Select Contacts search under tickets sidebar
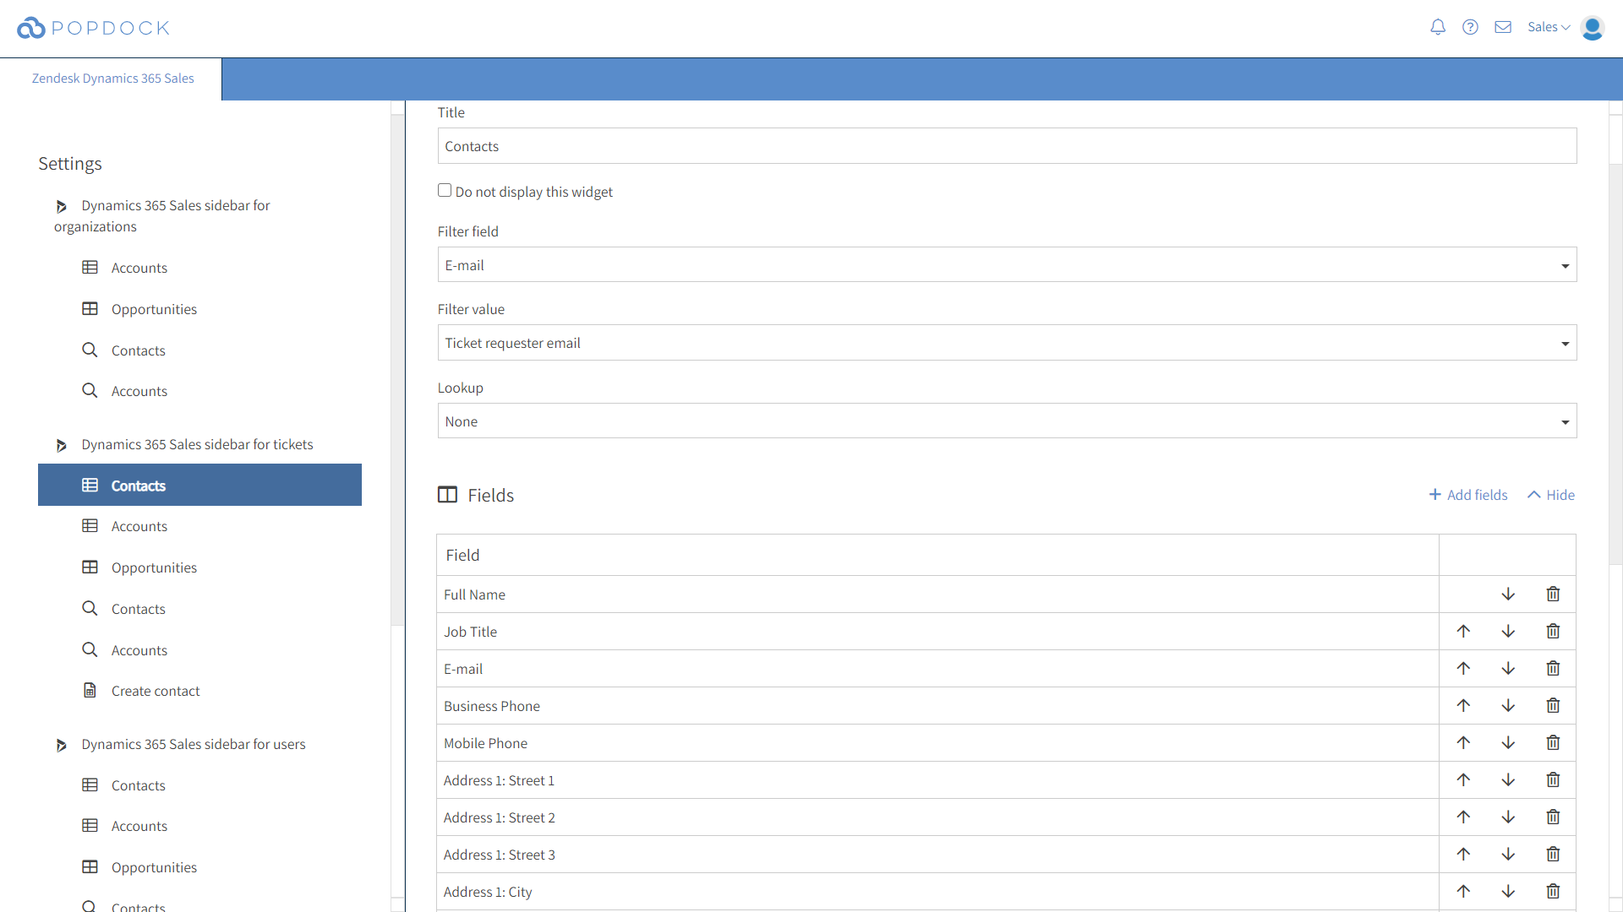The image size is (1623, 912). coord(124,609)
